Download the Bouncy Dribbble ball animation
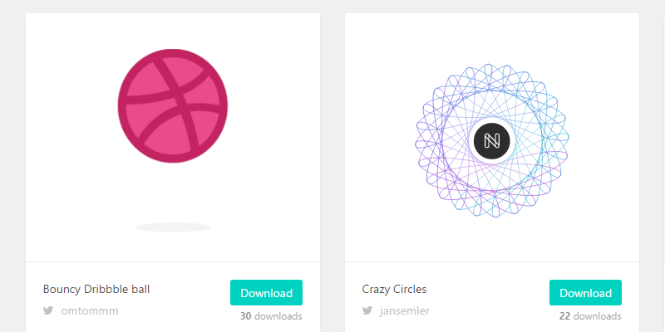Image resolution: width=665 pixels, height=332 pixels. pos(266,293)
